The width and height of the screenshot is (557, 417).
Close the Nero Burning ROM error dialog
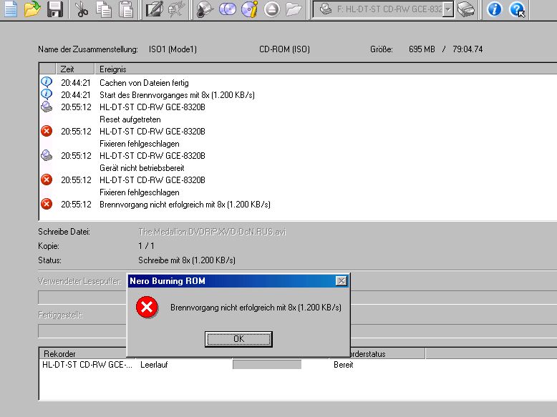341,281
